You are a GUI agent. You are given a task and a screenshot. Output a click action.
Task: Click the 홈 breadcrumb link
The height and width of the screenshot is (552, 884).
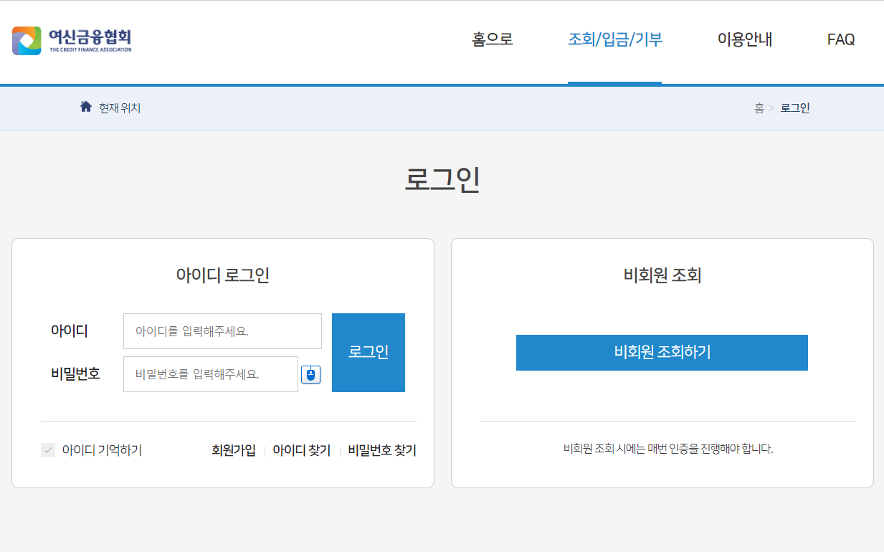pyautogui.click(x=759, y=108)
